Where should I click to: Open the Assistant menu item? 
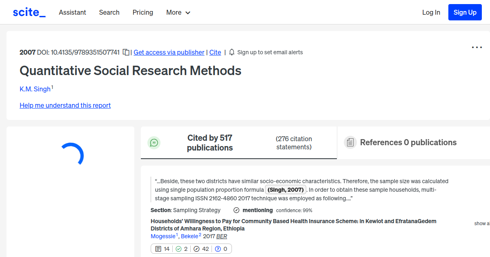(72, 13)
